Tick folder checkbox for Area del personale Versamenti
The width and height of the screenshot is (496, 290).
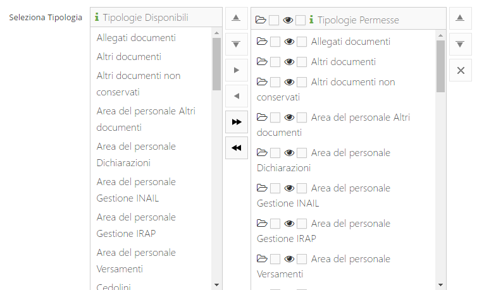tap(275, 259)
